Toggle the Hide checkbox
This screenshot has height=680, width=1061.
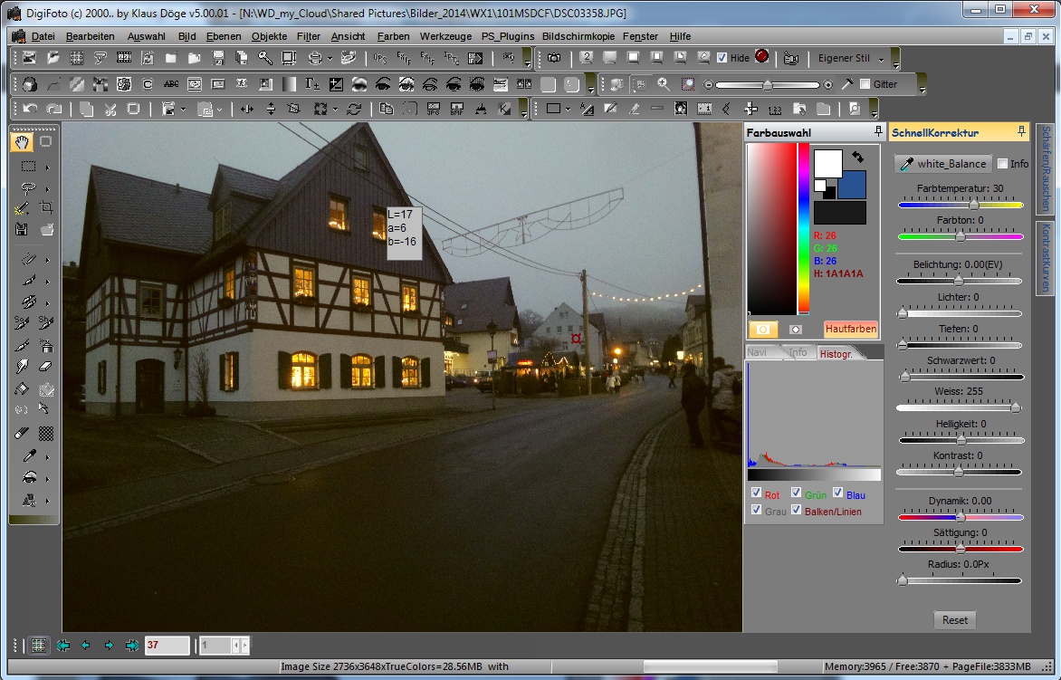coord(722,58)
